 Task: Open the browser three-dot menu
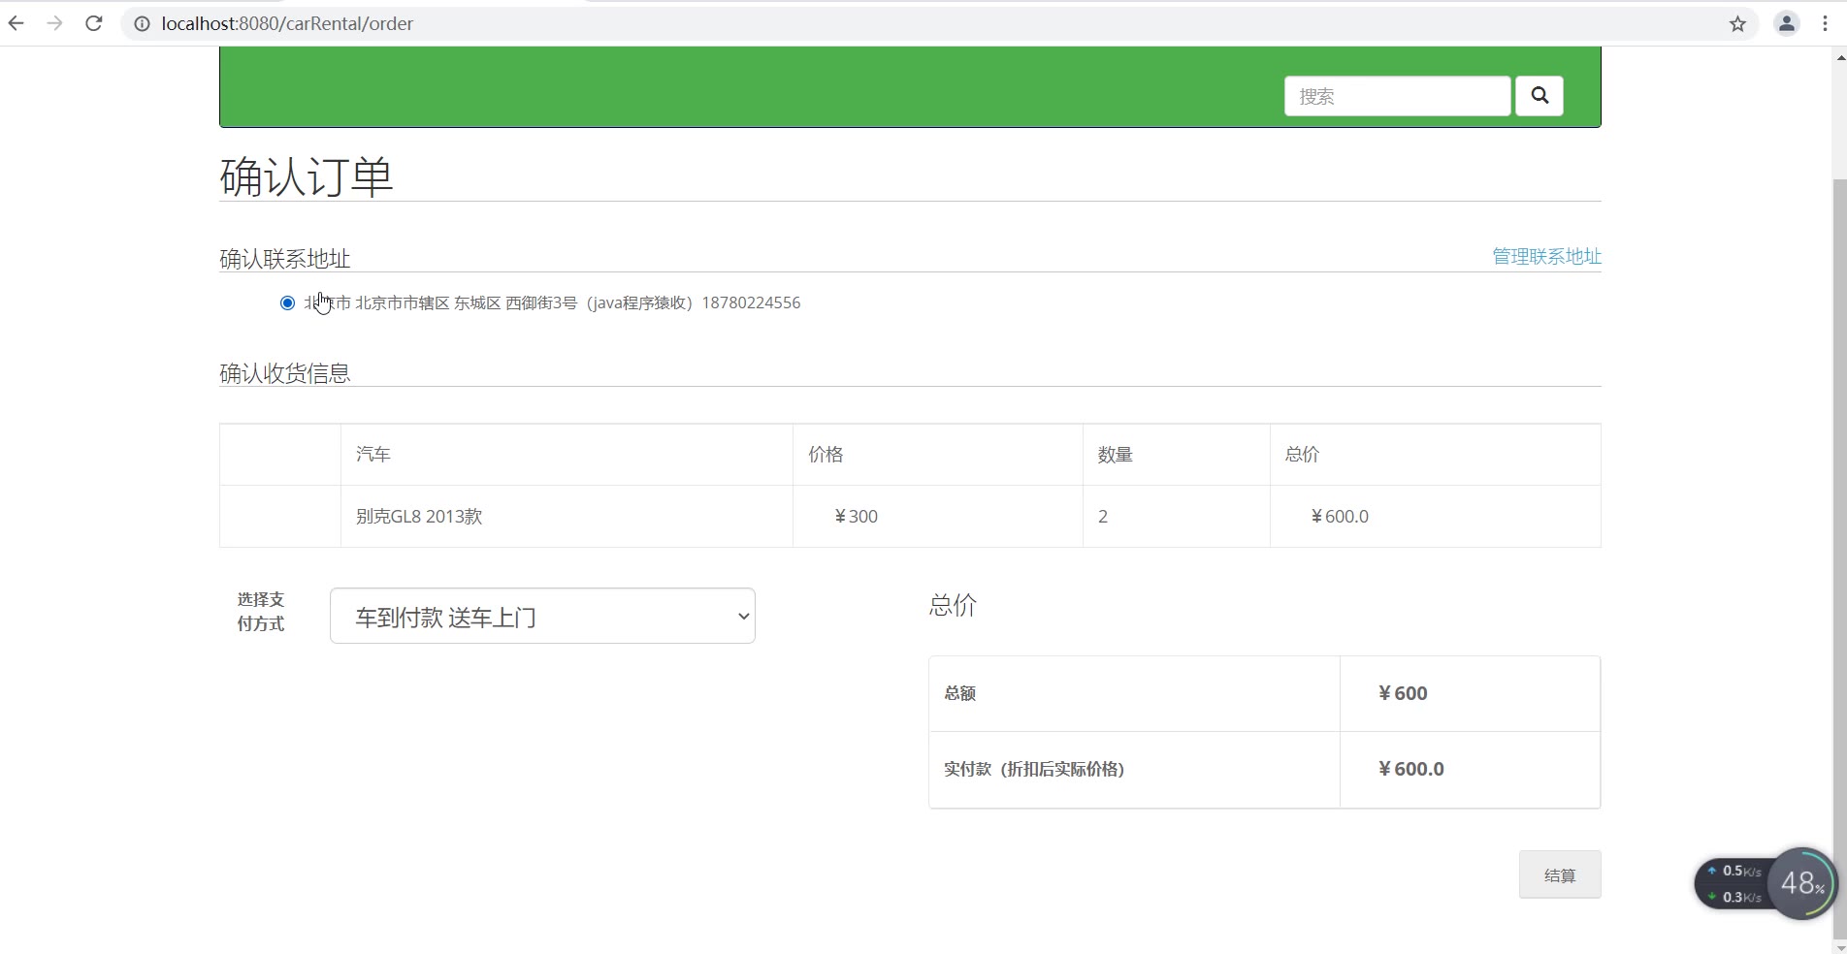[1826, 23]
